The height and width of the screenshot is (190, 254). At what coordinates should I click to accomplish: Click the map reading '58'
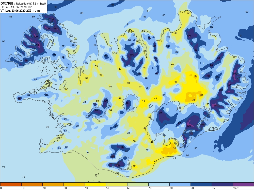97,101
